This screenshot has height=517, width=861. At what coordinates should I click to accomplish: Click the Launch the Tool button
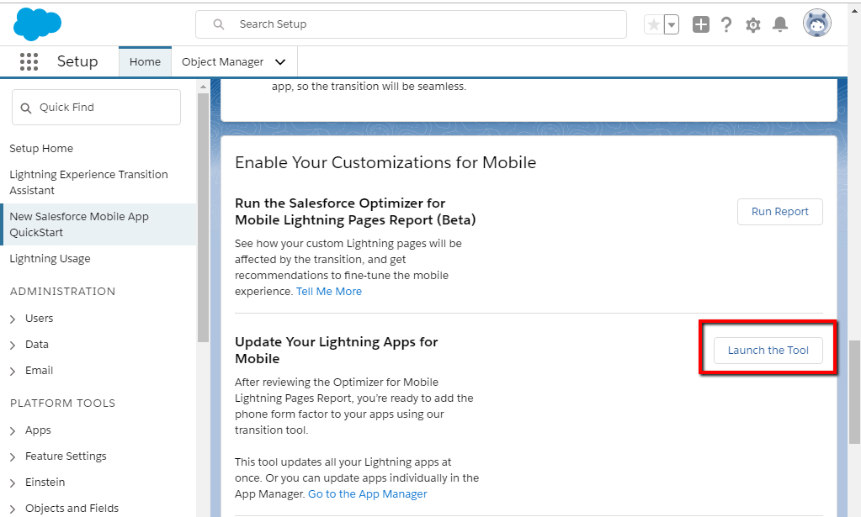click(767, 350)
